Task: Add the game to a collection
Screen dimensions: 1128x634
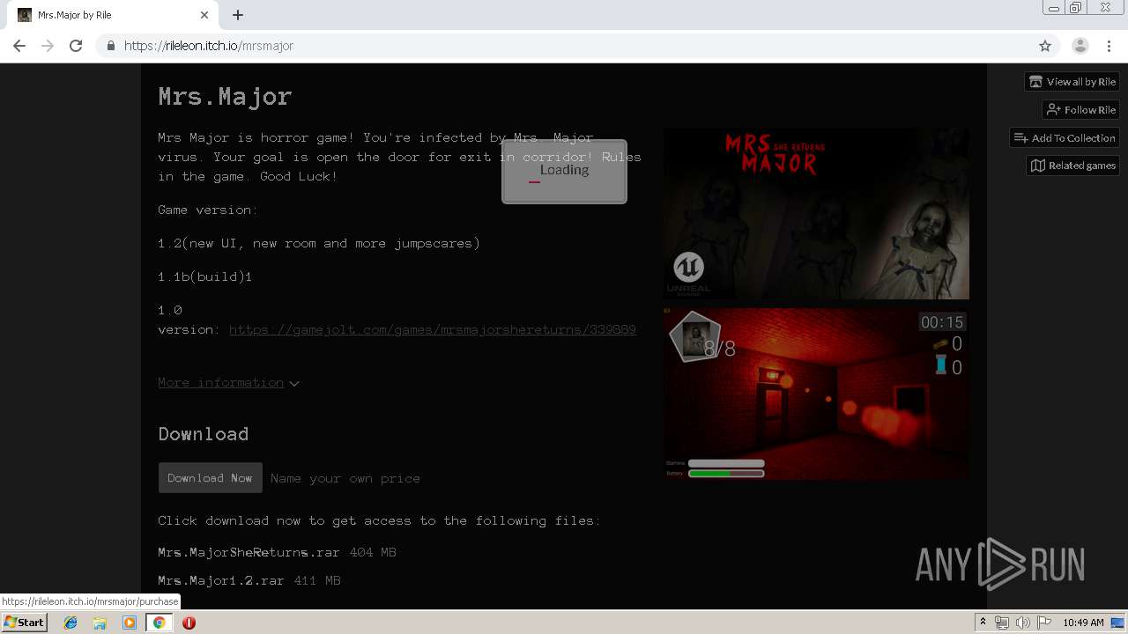Action: (x=1065, y=138)
